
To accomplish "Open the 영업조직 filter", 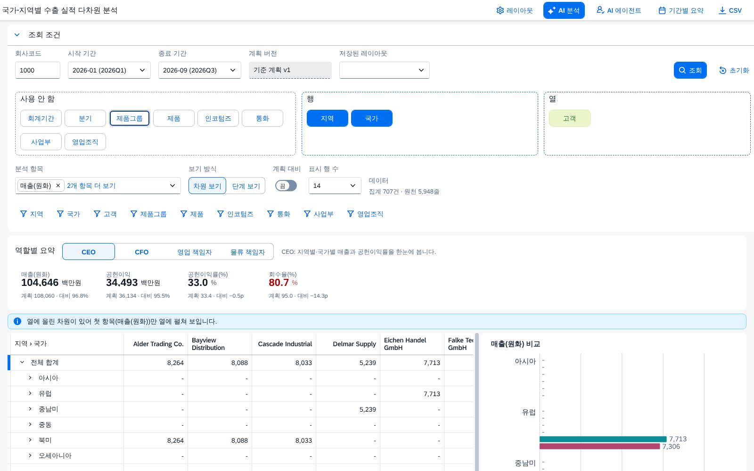I will (x=365, y=214).
